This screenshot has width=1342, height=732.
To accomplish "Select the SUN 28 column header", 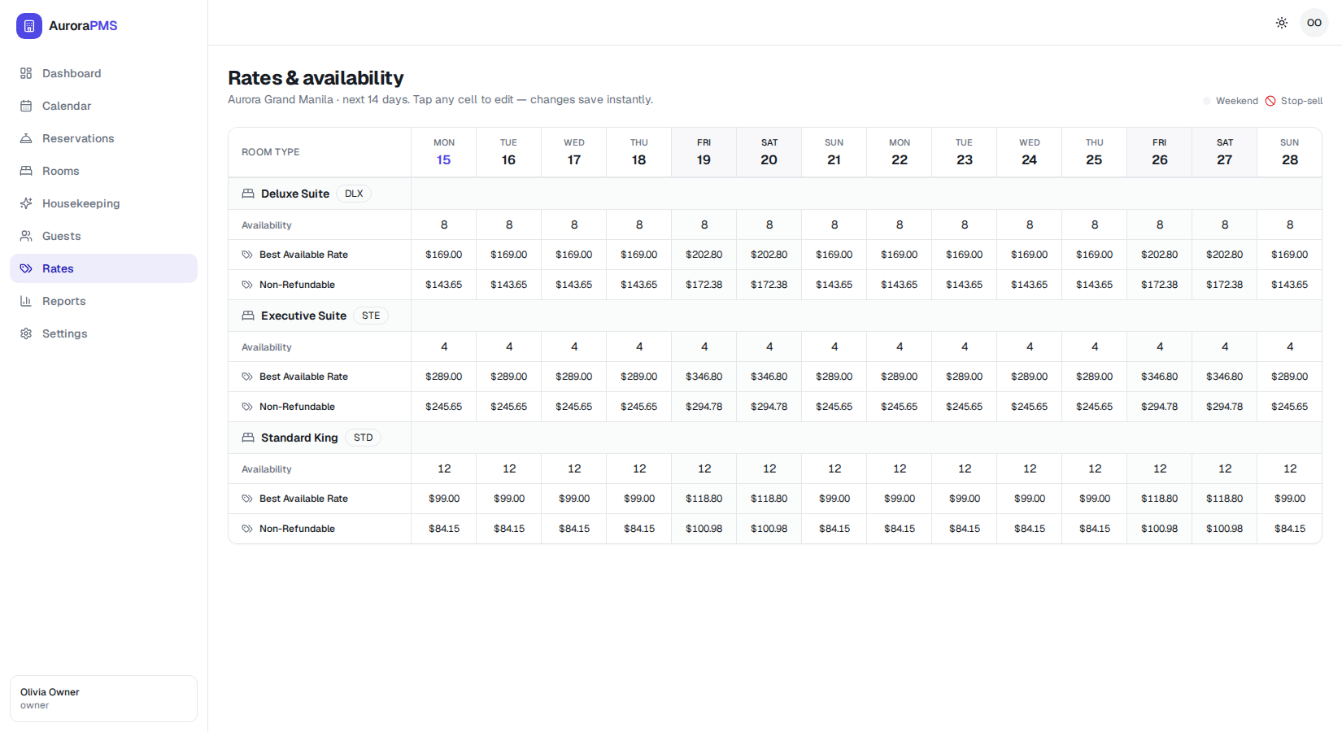I will (x=1290, y=152).
